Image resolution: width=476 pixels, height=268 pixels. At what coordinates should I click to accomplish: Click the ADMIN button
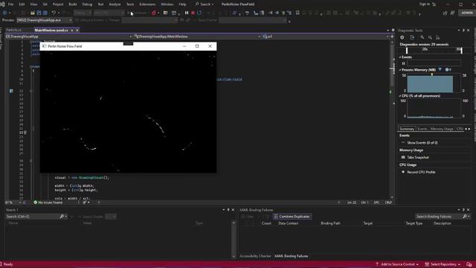coord(466,13)
